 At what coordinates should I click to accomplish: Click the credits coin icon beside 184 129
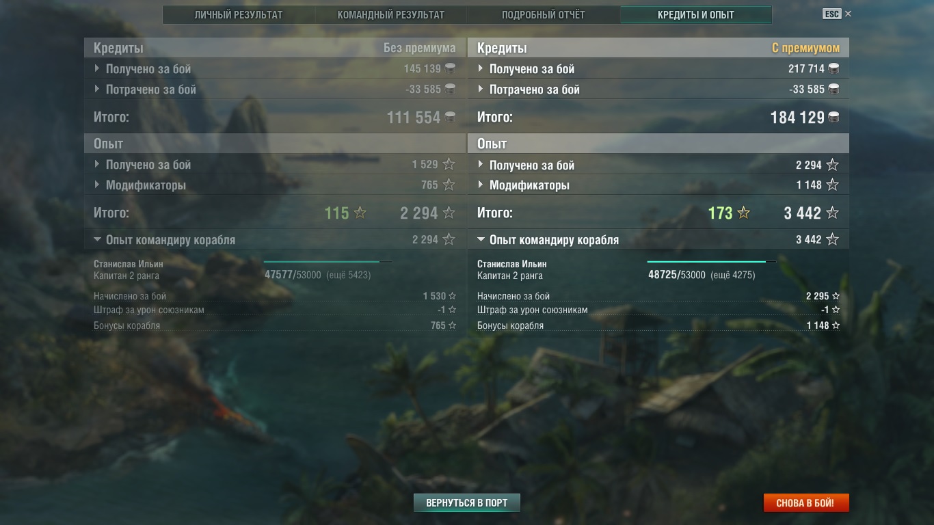click(x=833, y=117)
